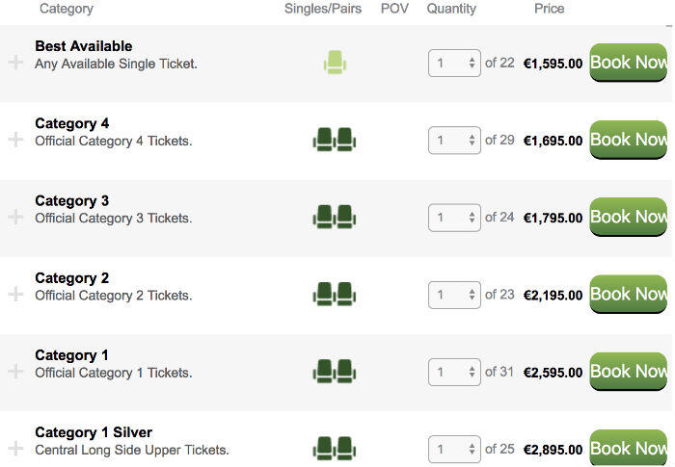
Task: Click the Singles/Pairs column header
Action: point(323,9)
